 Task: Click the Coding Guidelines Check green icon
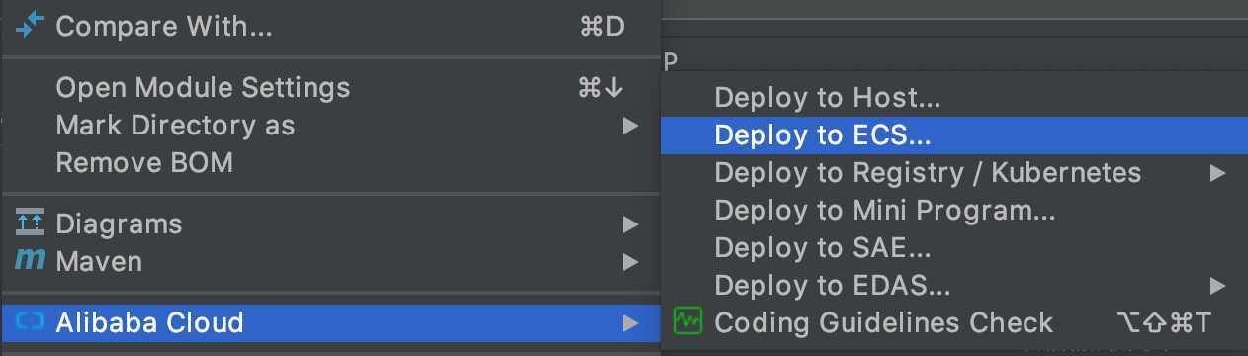click(x=687, y=321)
